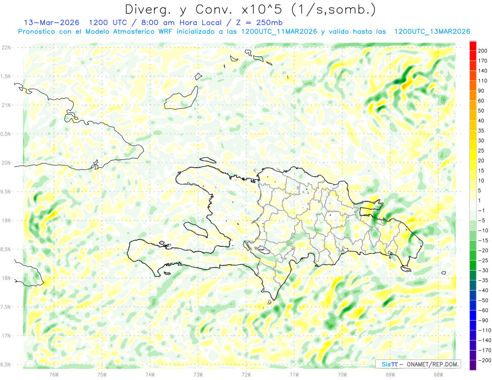Click the 18N latitude axis label

coord(7,278)
